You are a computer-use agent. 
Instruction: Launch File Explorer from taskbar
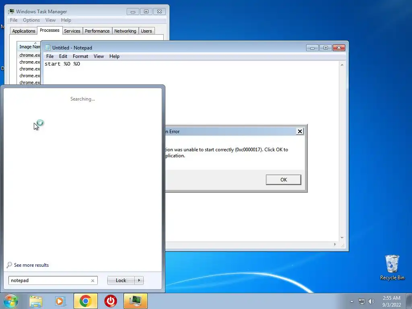pyautogui.click(x=36, y=301)
